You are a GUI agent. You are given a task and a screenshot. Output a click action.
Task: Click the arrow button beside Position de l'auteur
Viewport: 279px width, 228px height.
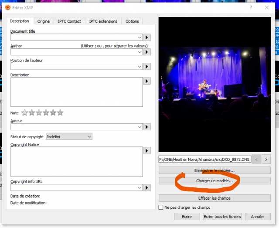[147, 67]
